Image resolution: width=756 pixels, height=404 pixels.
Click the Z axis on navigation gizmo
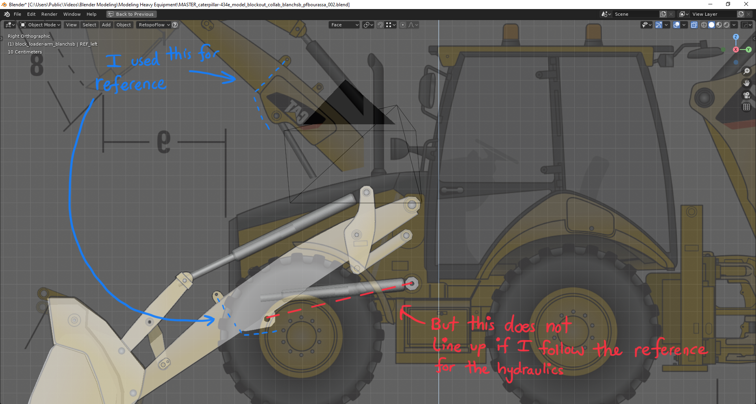(x=736, y=37)
